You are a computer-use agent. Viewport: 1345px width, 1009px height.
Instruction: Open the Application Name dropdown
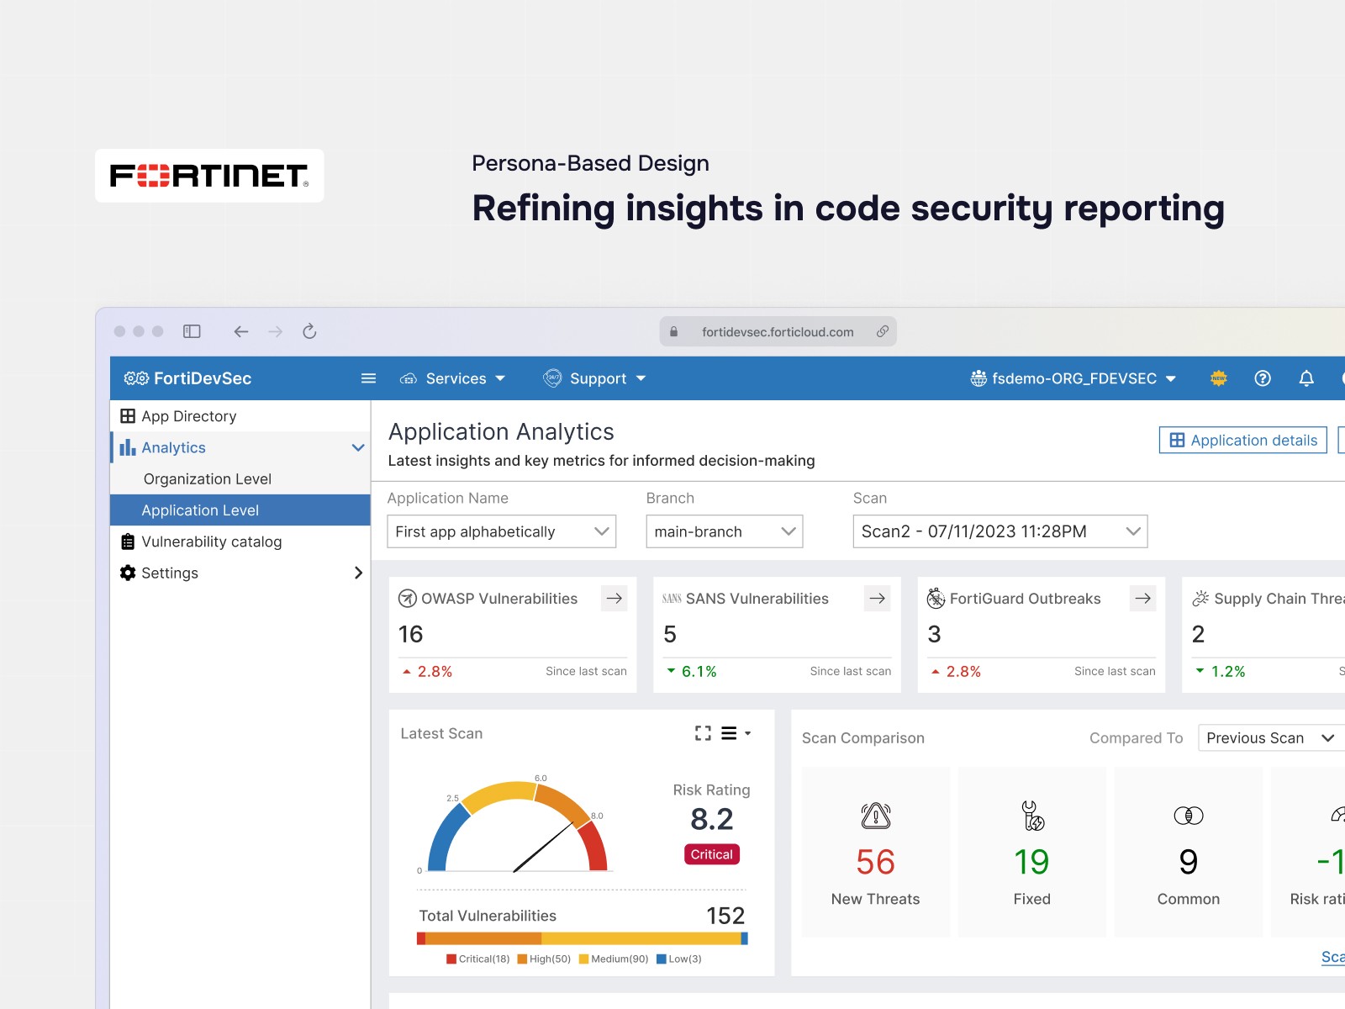pyautogui.click(x=502, y=531)
